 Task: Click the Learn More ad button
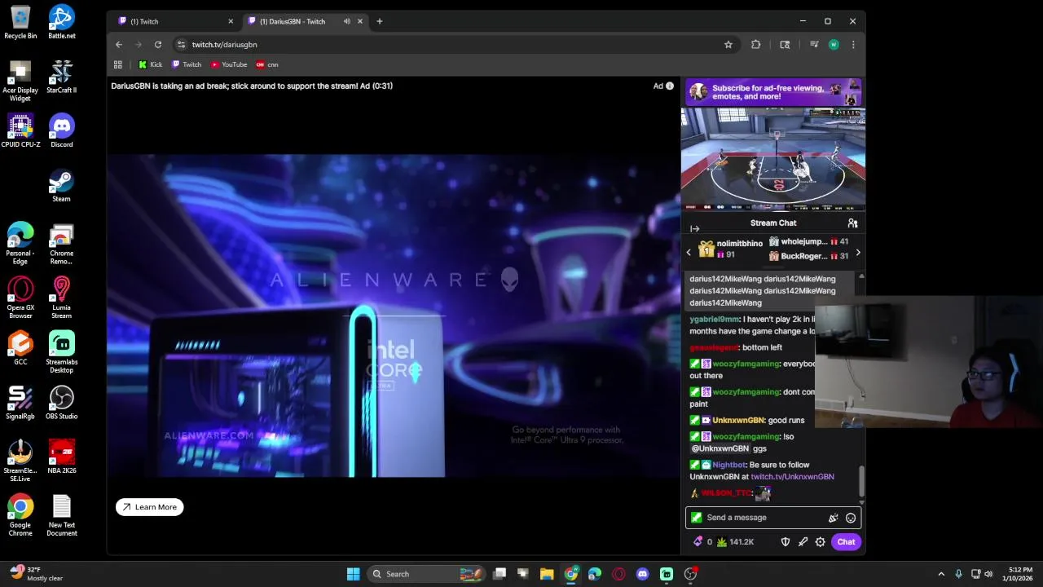pos(150,507)
